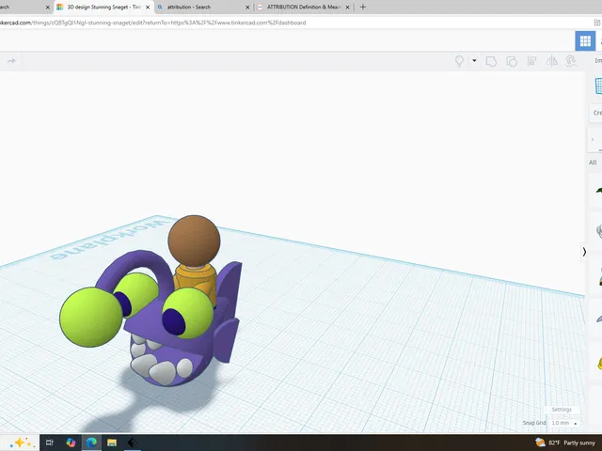
Task: Click the tinkercad.com address bar URL
Action: click(x=152, y=23)
